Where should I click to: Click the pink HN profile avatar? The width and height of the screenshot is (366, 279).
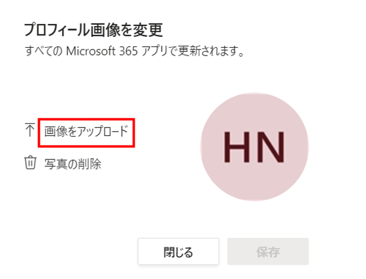point(254,147)
